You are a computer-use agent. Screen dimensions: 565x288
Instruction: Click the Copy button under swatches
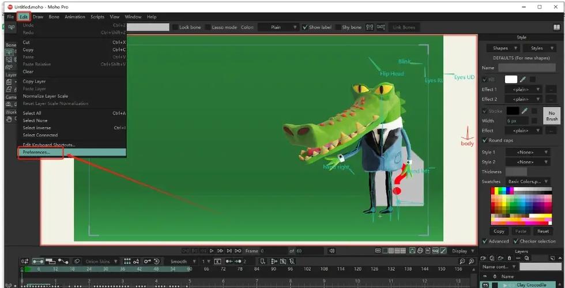click(499, 231)
